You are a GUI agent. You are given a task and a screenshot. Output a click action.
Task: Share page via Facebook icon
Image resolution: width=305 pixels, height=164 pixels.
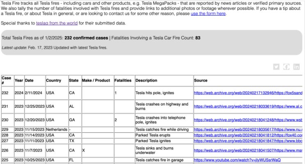click(287, 67)
